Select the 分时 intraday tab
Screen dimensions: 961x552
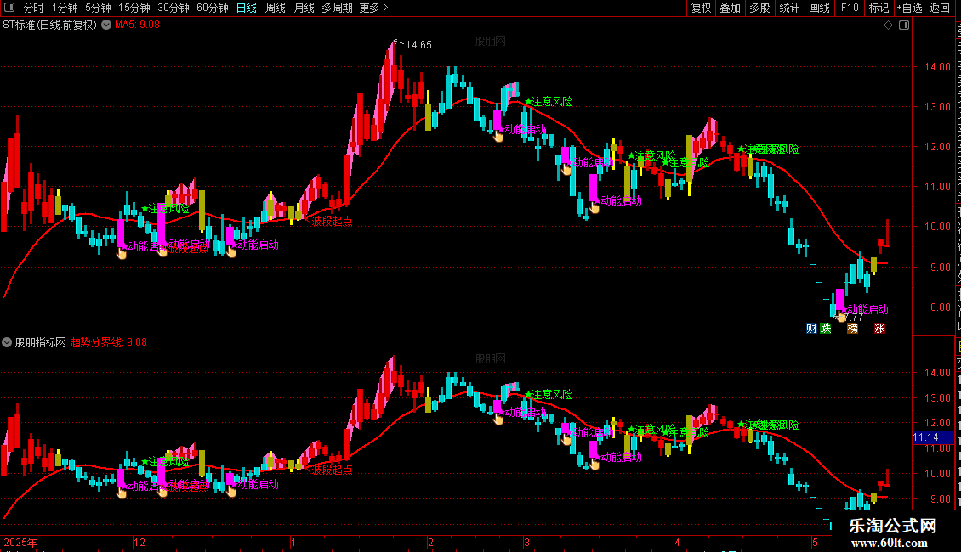[34, 8]
